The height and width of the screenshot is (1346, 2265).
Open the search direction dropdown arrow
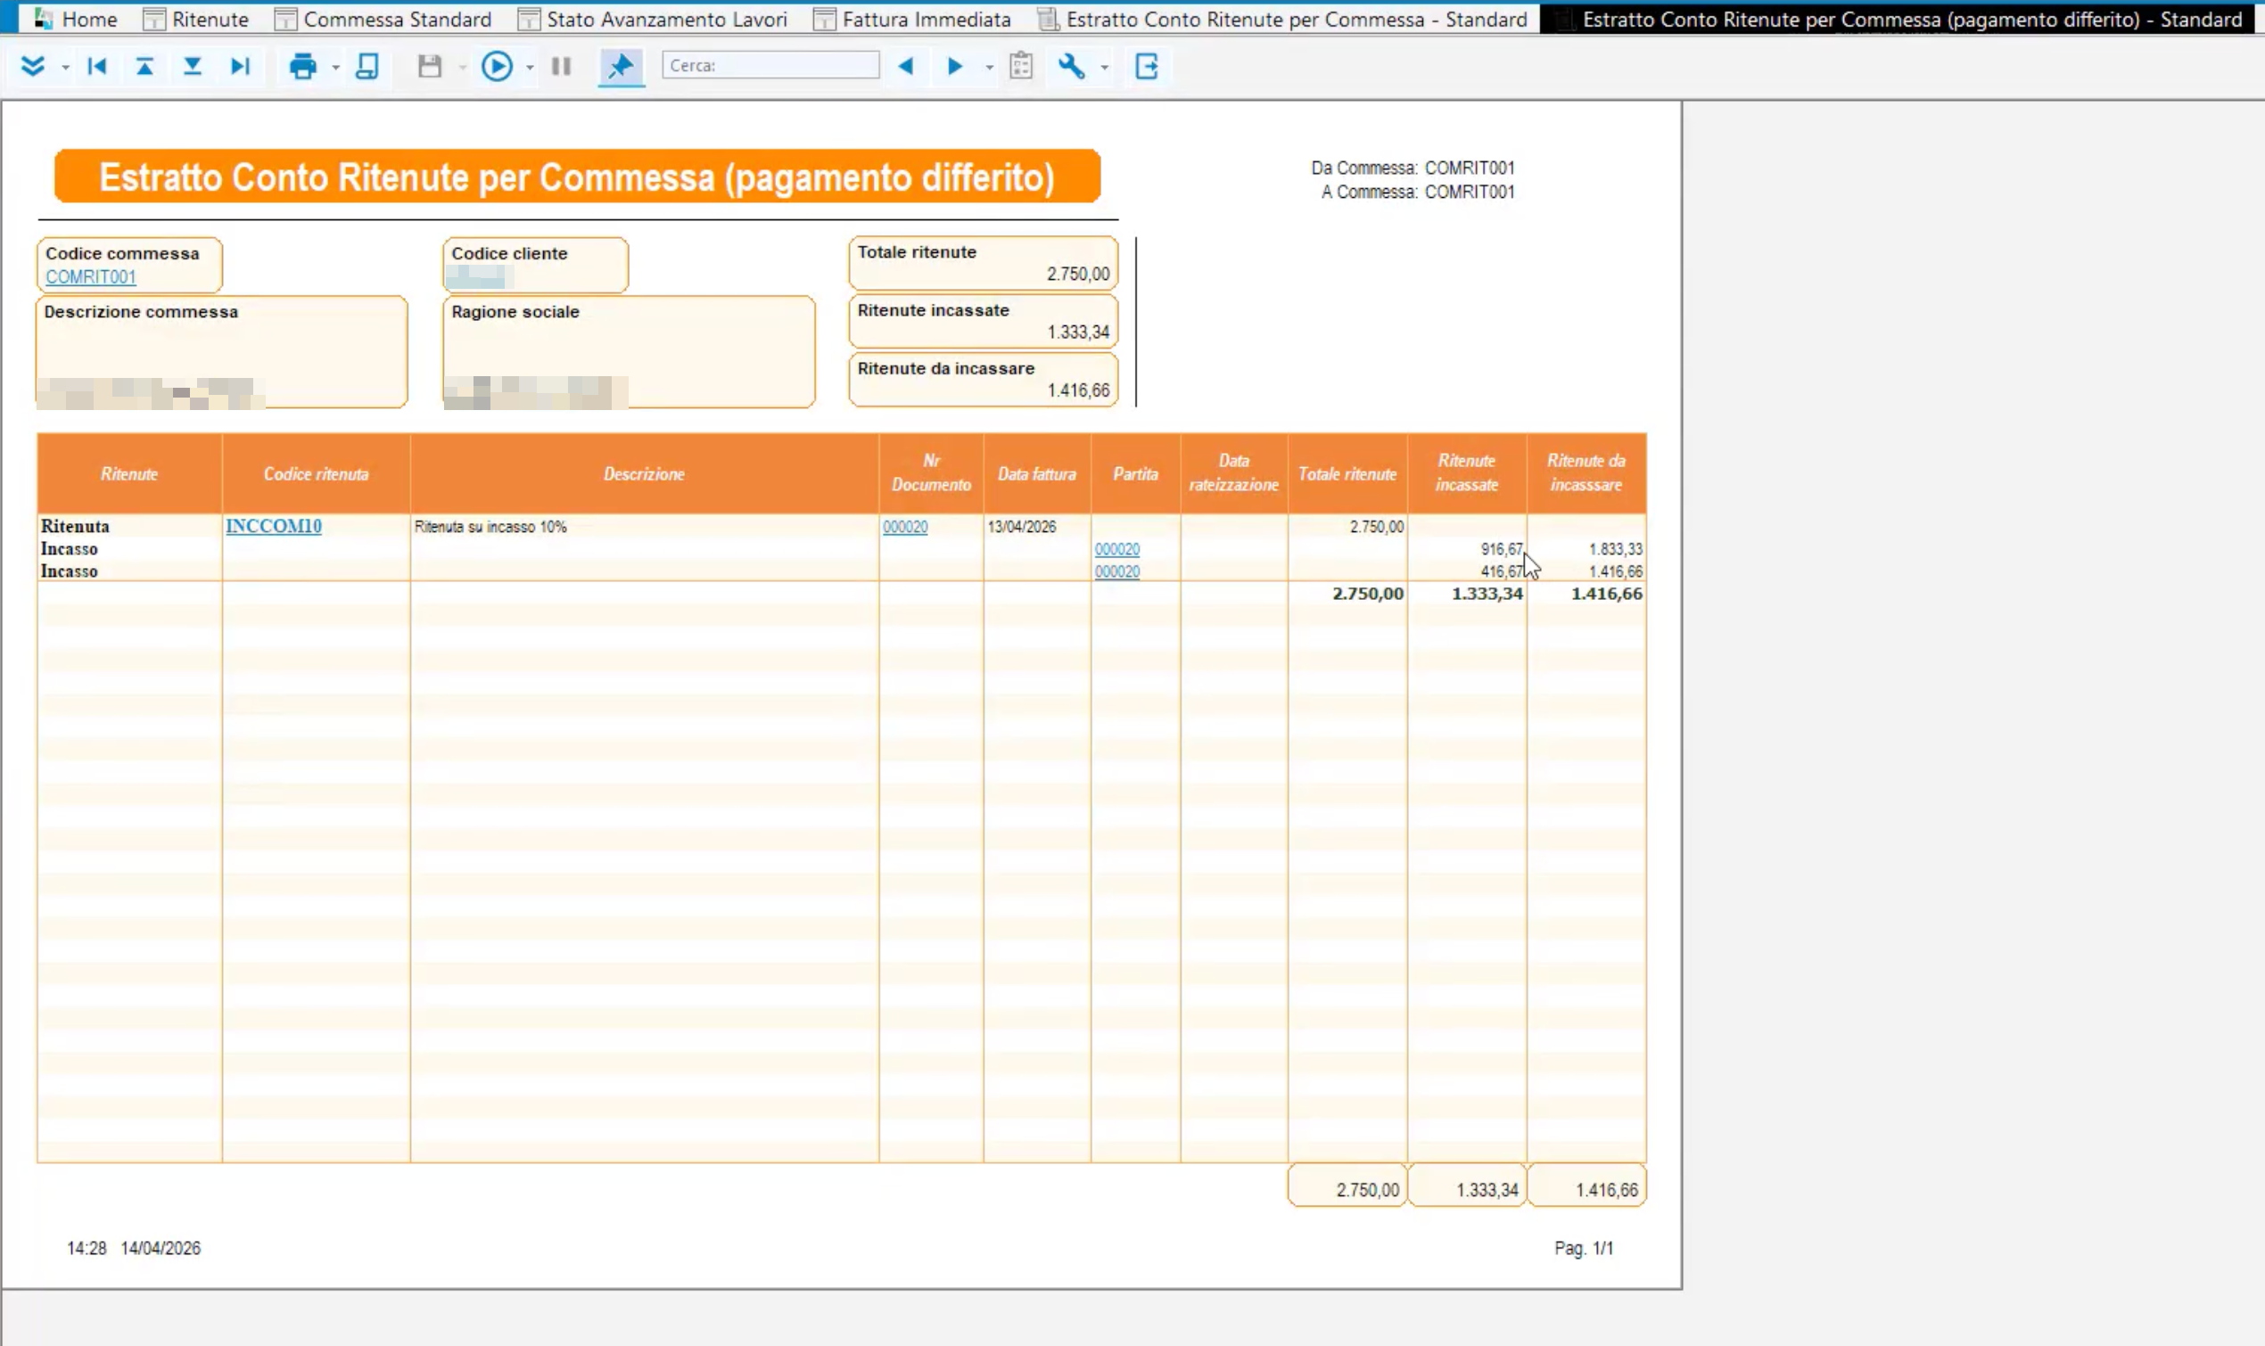[990, 68]
